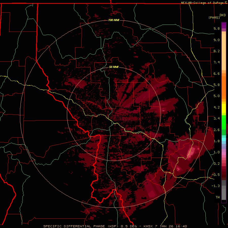Click the TH threshold label
This screenshot has width=228, height=228.
pos(218,197)
